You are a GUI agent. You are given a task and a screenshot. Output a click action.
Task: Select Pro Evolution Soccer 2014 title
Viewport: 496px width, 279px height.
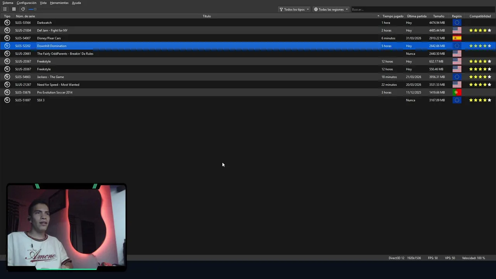(x=55, y=92)
